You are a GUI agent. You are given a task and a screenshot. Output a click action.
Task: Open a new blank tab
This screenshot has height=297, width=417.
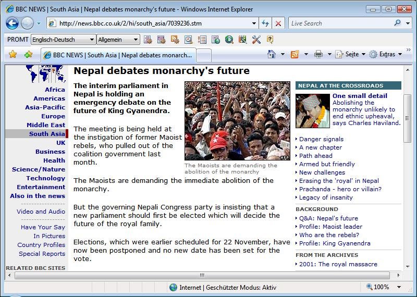pyautogui.click(x=204, y=55)
